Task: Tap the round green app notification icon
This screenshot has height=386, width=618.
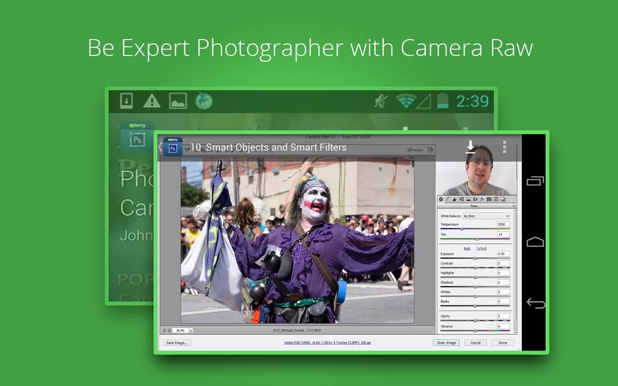Action: point(204,101)
